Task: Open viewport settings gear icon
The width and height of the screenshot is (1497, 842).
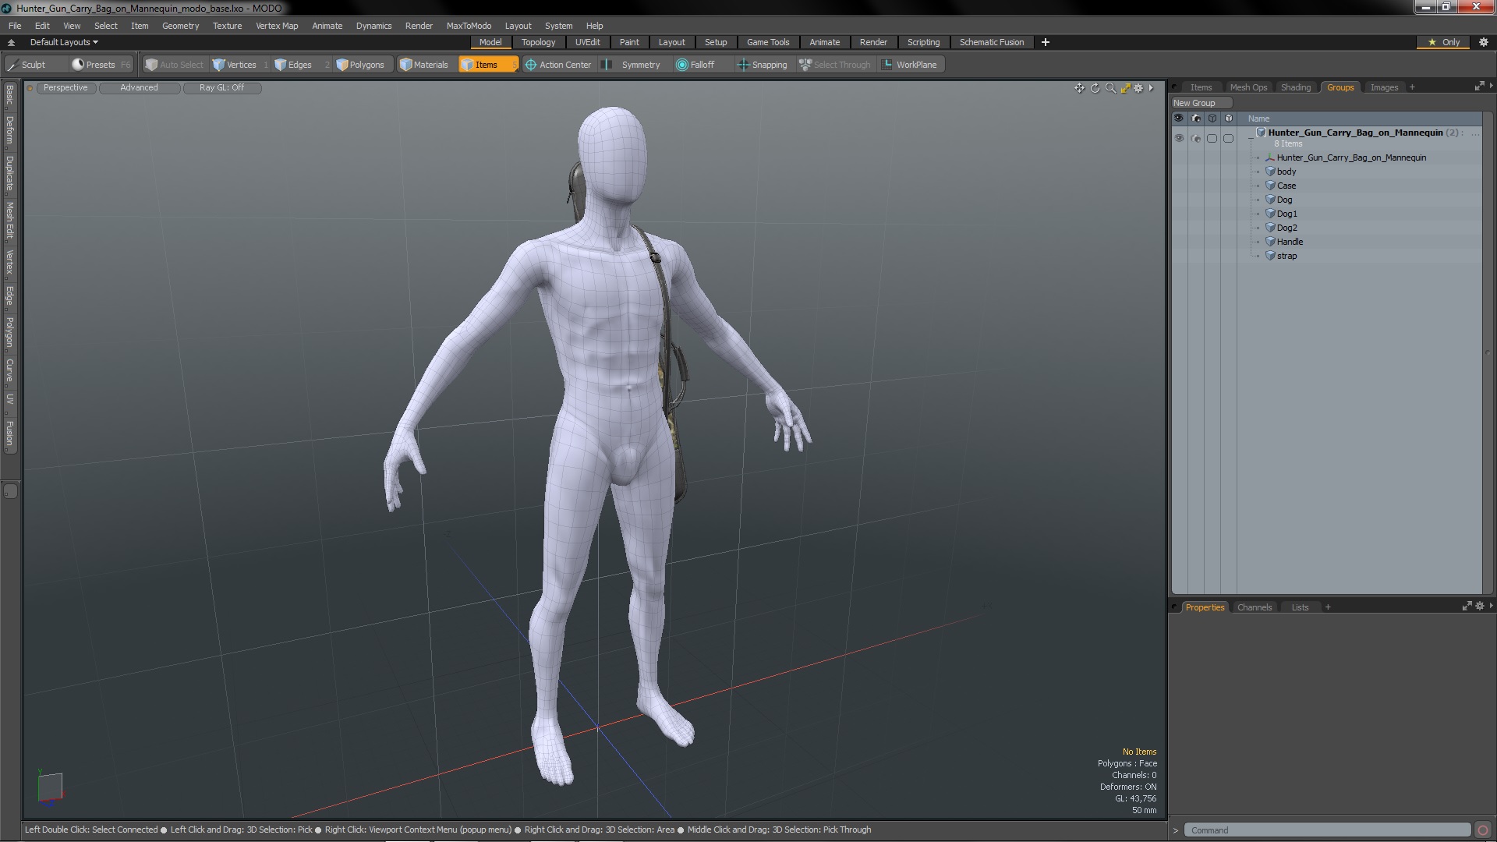Action: click(x=1138, y=88)
